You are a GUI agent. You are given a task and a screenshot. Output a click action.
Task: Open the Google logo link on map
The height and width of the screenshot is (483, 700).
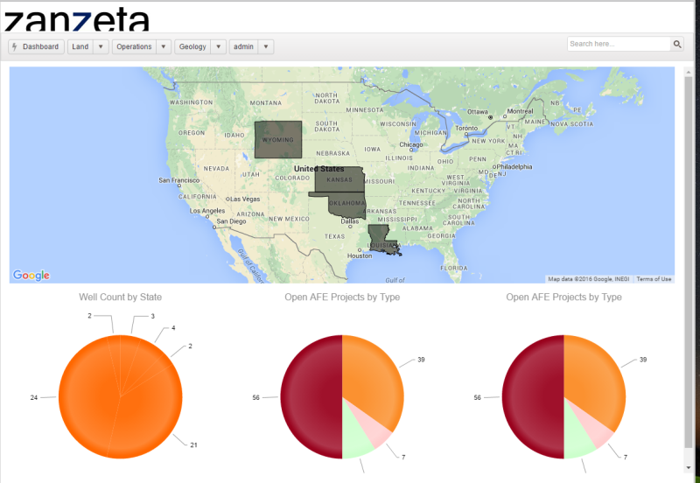click(31, 275)
